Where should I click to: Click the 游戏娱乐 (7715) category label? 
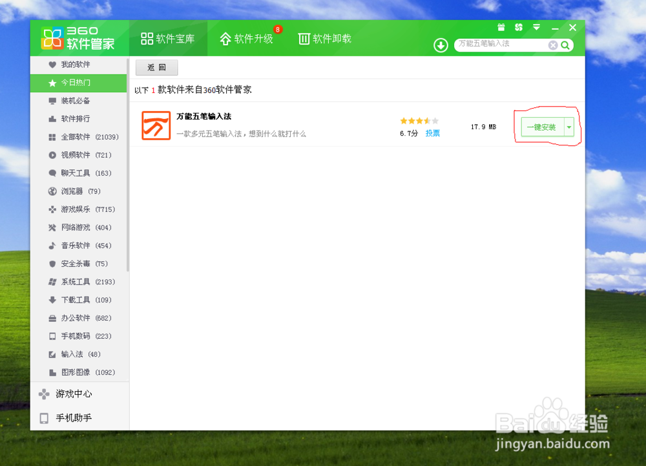88,209
